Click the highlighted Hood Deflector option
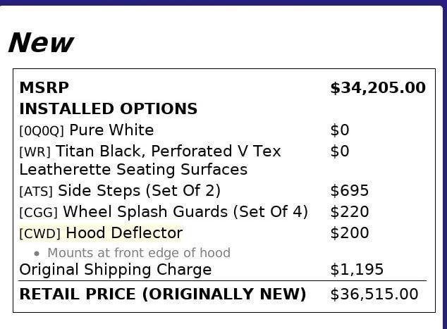Image resolution: width=447 pixels, height=329 pixels. [x=124, y=233]
